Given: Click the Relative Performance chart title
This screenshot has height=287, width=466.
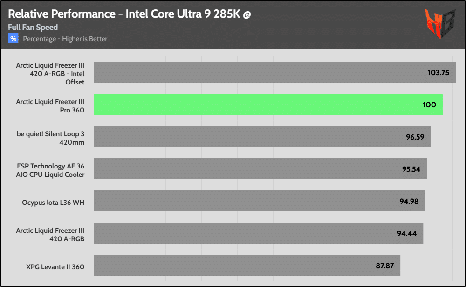Looking at the screenshot, I should [124, 14].
